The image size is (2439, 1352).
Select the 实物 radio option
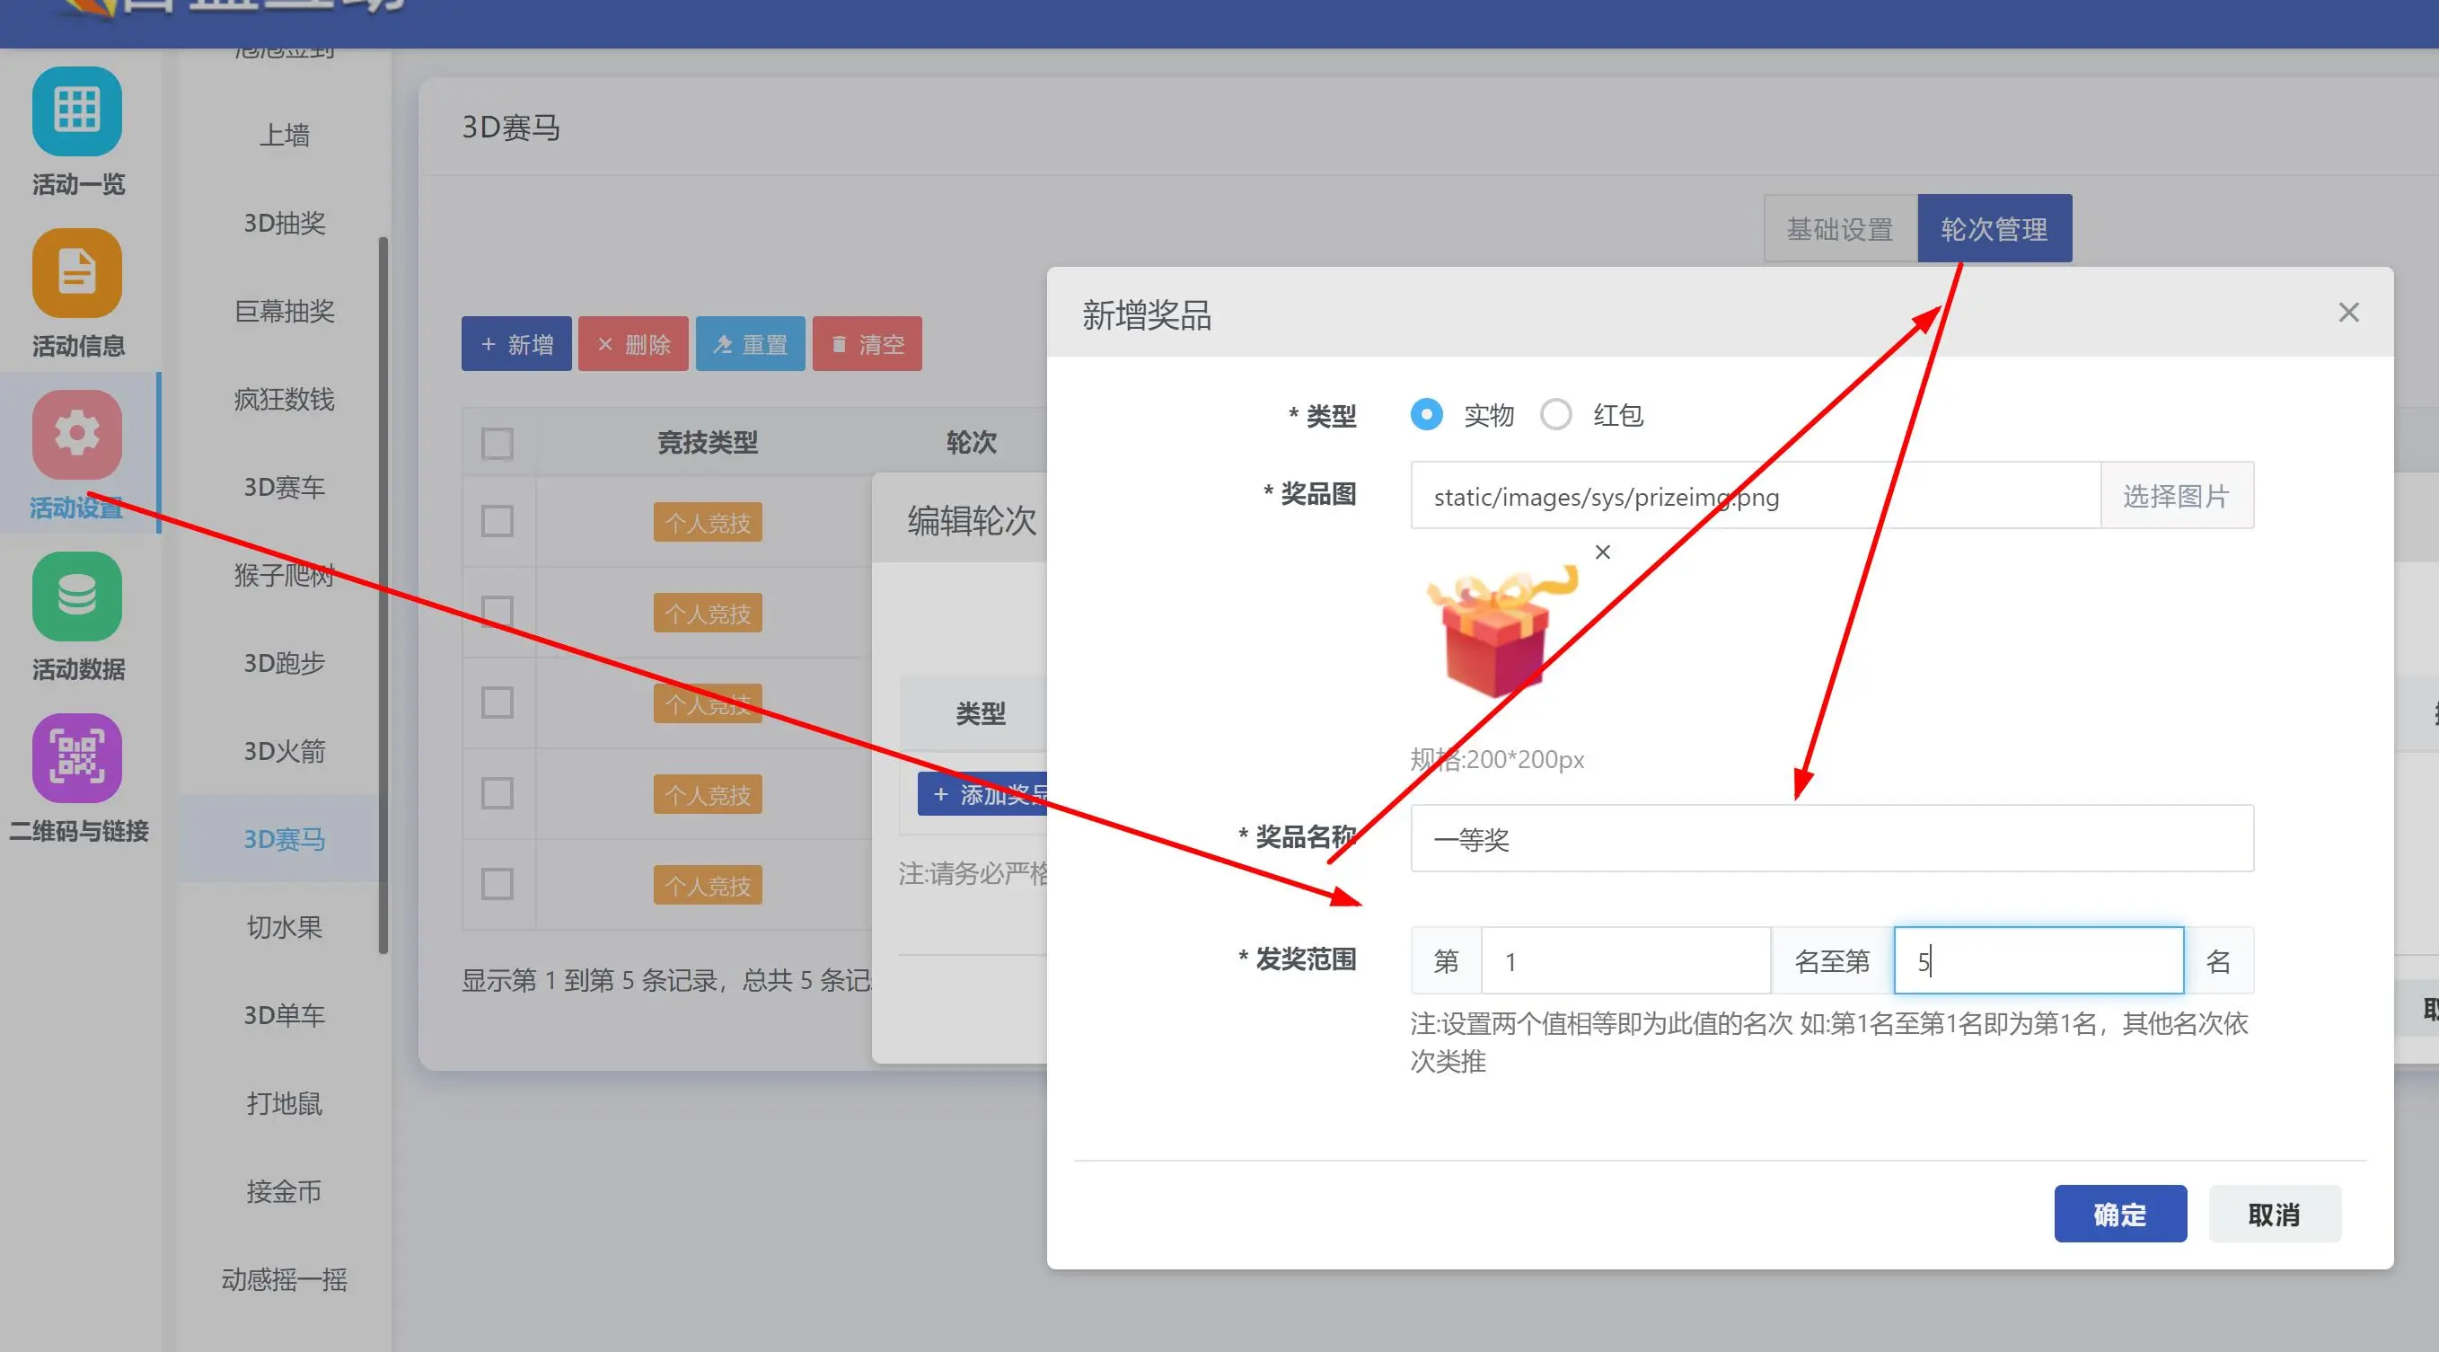[x=1426, y=415]
